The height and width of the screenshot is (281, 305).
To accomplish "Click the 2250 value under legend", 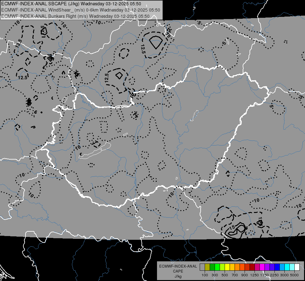I will click(274, 275).
